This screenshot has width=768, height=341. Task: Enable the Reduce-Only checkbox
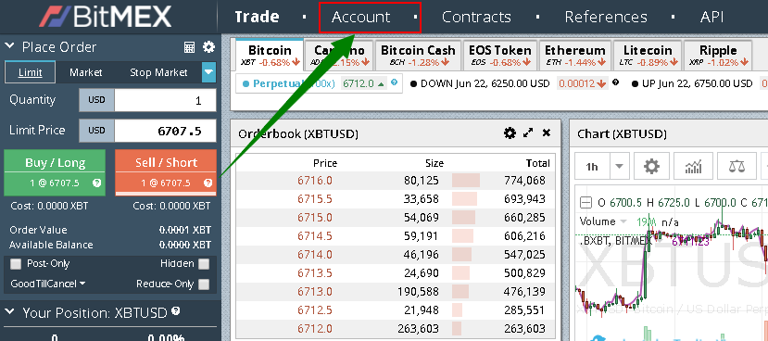pyautogui.click(x=204, y=284)
